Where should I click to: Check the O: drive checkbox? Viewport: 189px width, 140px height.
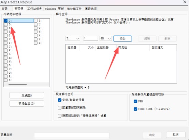[x=6, y=65]
